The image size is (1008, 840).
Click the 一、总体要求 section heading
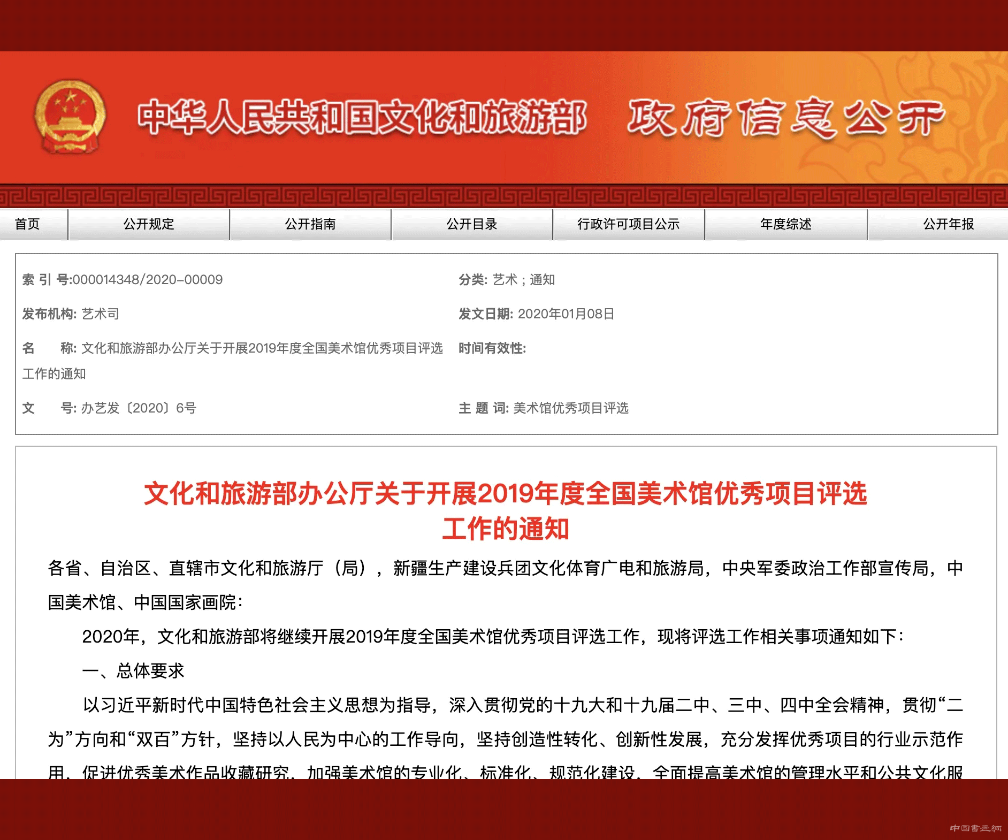click(133, 671)
